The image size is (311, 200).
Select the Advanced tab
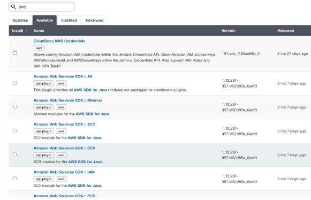click(x=94, y=20)
